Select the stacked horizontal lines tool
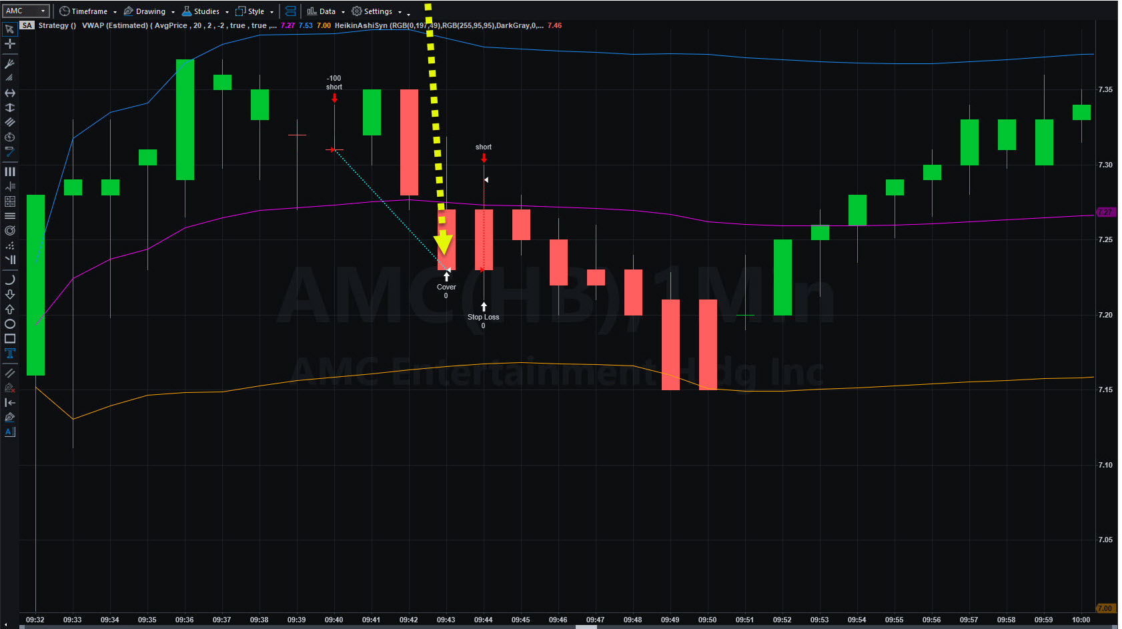Image resolution: width=1122 pixels, height=629 pixels. point(9,215)
